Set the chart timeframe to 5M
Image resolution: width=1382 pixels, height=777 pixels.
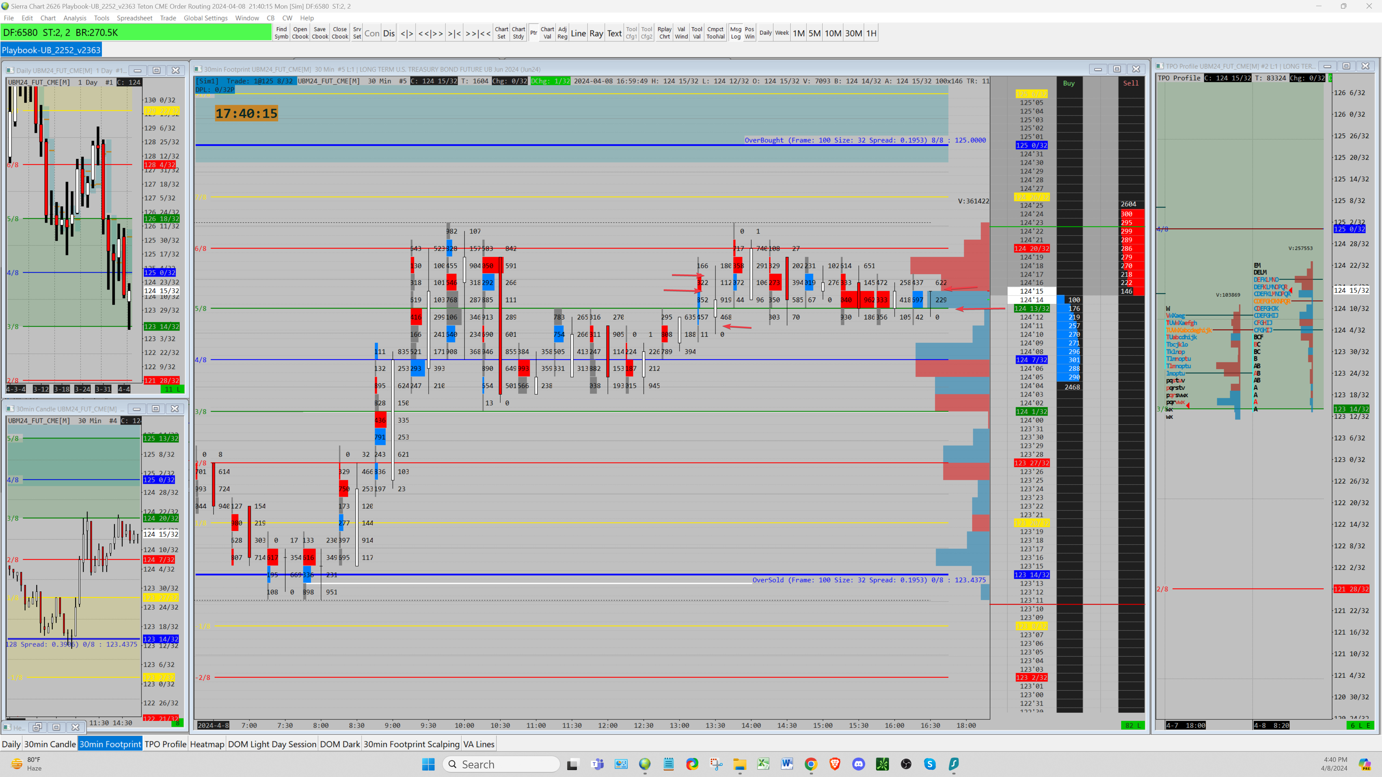click(814, 33)
